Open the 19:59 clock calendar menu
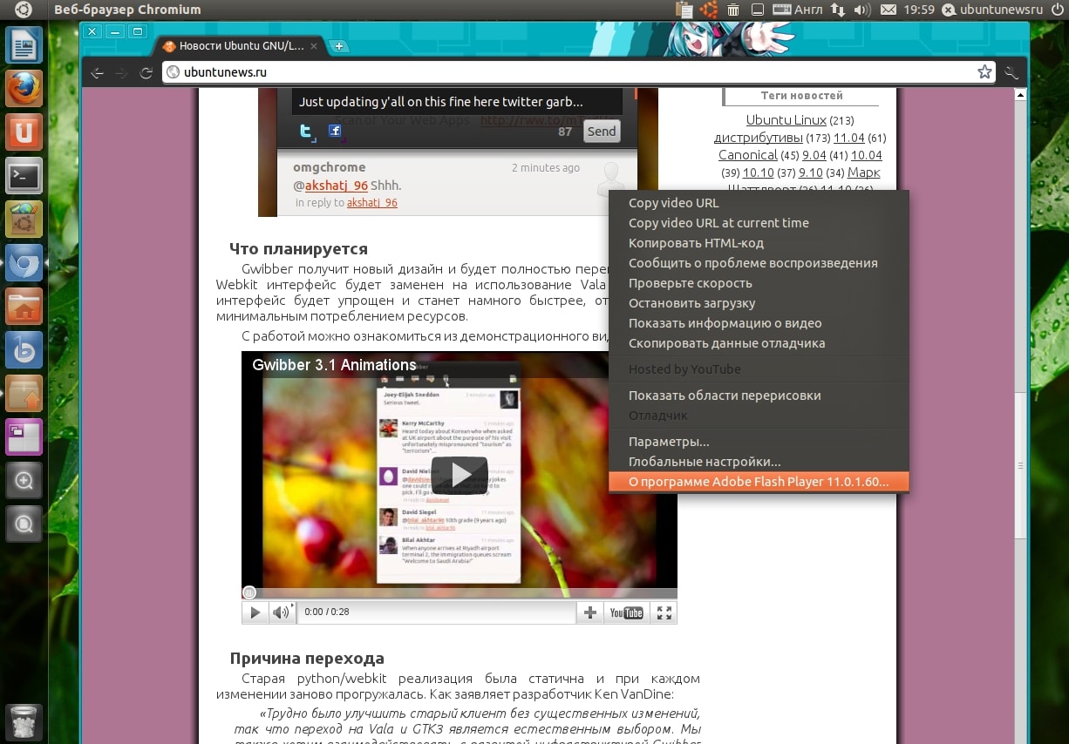1069x744 pixels. coord(919,10)
